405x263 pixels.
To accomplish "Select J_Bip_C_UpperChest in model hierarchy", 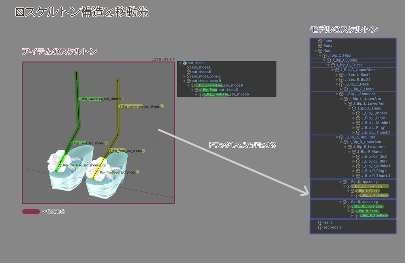I will click(358, 70).
